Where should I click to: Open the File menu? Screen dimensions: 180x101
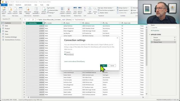click(x=4, y=5)
